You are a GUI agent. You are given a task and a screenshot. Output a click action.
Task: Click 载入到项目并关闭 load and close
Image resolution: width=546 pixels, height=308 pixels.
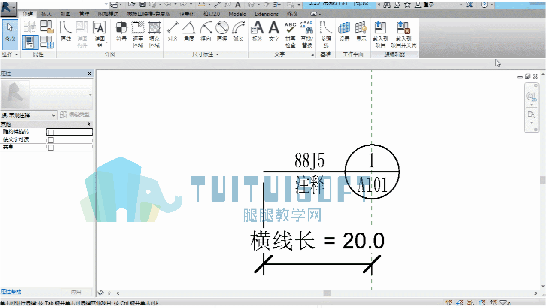tap(403, 34)
